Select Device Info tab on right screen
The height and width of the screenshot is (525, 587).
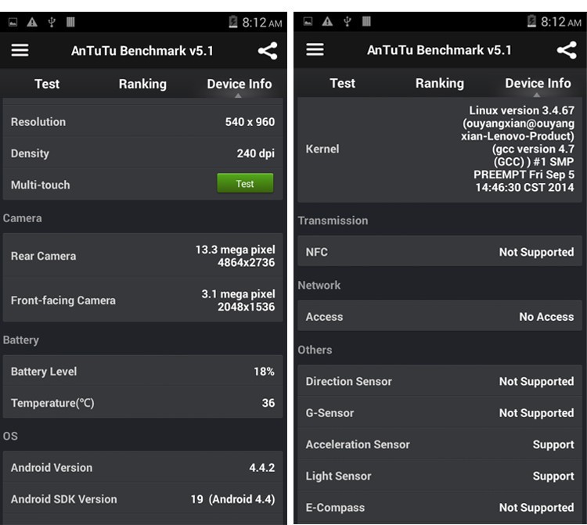538,83
